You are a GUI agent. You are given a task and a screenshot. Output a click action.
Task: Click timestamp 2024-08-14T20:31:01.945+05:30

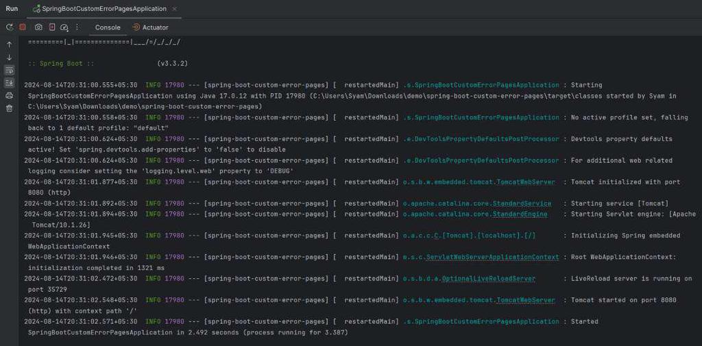[81, 236]
